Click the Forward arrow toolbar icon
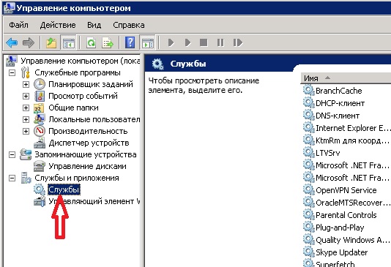 28,42
